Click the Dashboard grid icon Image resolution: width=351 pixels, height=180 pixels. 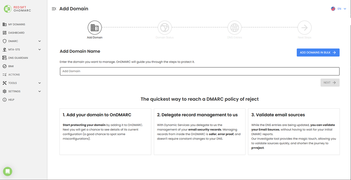(4, 33)
